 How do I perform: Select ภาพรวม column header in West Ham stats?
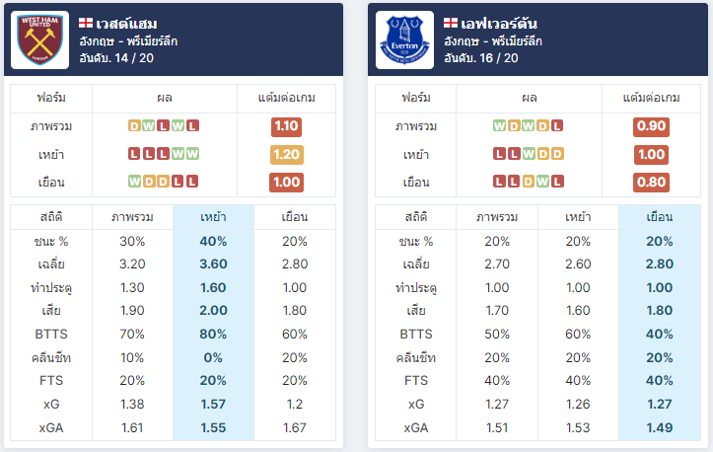pos(132,217)
